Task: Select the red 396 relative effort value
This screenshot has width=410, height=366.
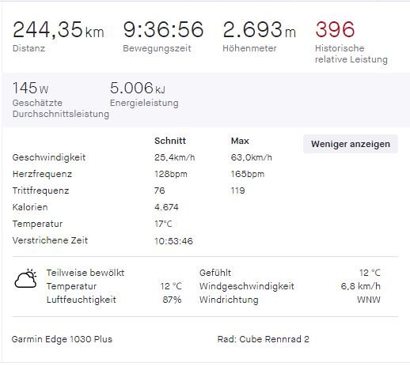Action: tap(335, 29)
